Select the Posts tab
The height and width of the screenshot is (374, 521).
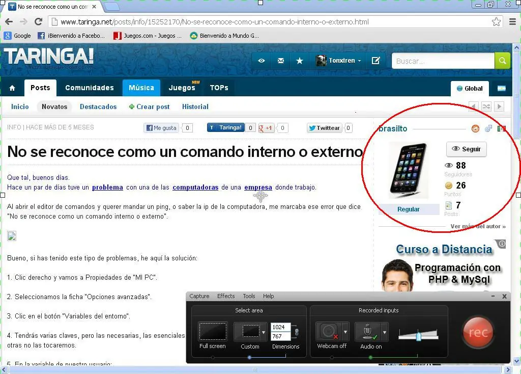[40, 88]
